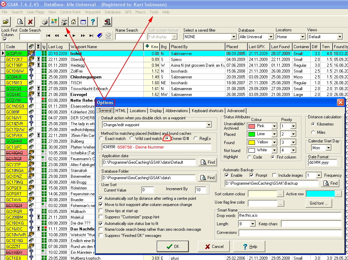This screenshot has width=348, height=260.
Task: Go to the next record arrow
Action: [74, 36]
